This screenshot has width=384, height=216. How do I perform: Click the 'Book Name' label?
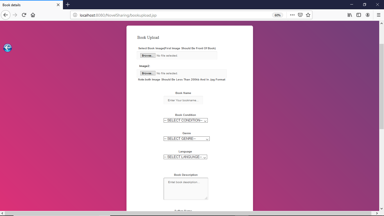coord(183,93)
